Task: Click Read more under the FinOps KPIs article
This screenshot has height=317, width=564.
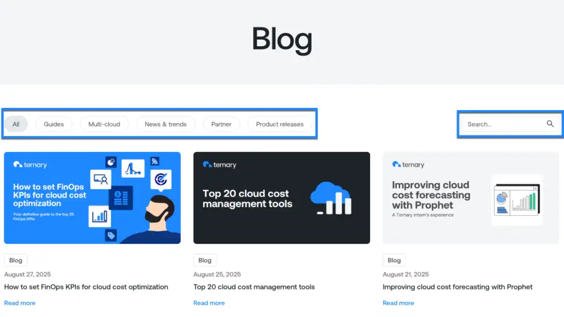Action: point(20,303)
